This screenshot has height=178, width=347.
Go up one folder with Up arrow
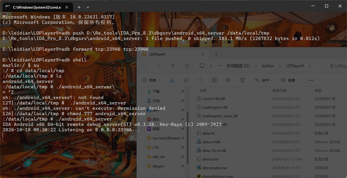pos(173,66)
